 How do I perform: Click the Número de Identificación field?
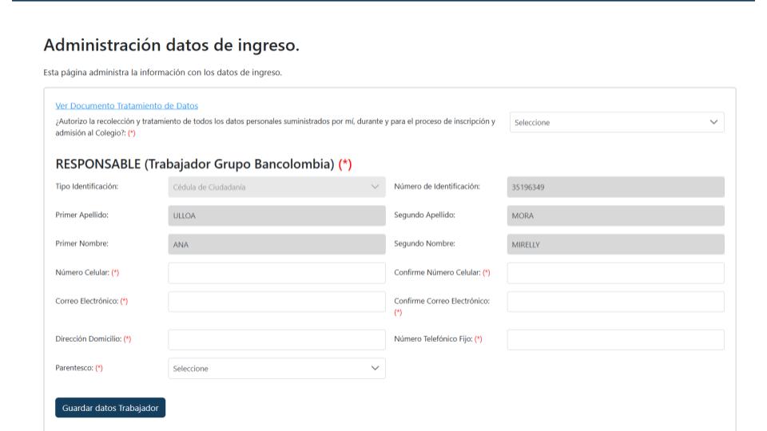click(615, 187)
